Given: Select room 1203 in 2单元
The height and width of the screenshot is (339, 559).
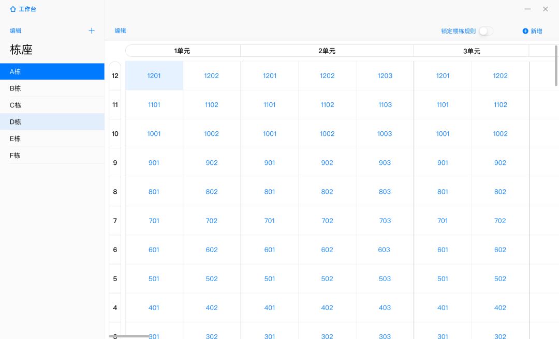Looking at the screenshot, I should [x=385, y=75].
